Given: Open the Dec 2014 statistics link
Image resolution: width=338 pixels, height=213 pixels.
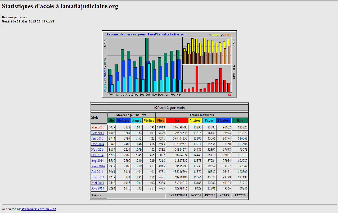Looking at the screenshot, I should pyautogui.click(x=97, y=144).
